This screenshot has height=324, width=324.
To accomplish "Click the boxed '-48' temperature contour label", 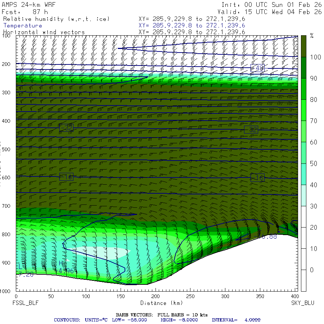I will [257, 68].
